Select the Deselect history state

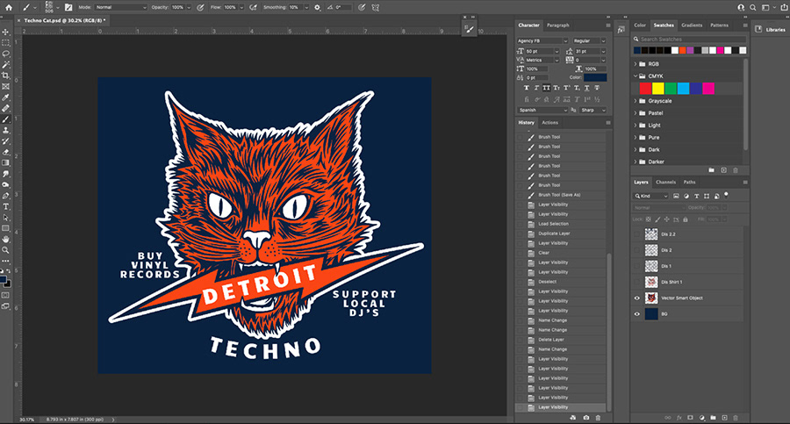[x=561, y=282]
